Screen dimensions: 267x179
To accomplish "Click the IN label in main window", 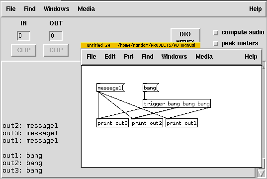I will [24, 23].
